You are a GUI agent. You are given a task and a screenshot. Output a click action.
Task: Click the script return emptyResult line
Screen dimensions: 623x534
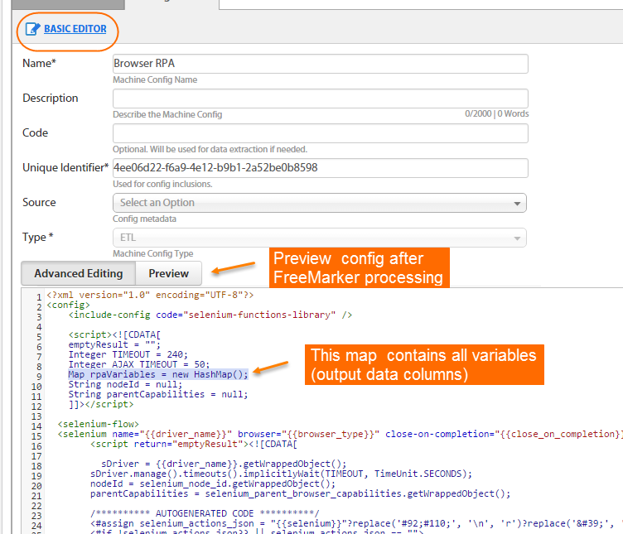click(x=194, y=444)
